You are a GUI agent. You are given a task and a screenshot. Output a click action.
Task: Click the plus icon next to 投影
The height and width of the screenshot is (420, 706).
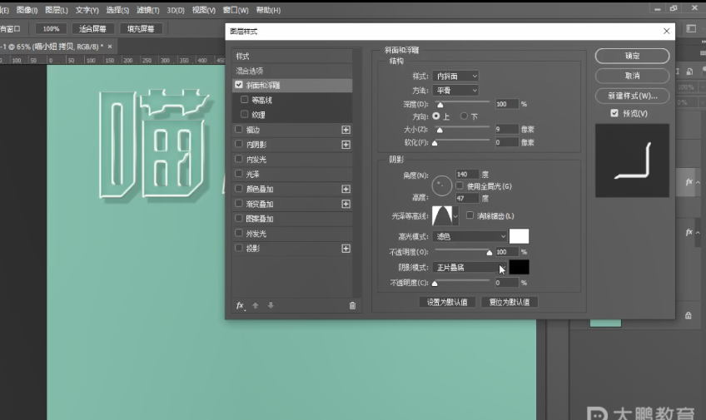click(346, 249)
